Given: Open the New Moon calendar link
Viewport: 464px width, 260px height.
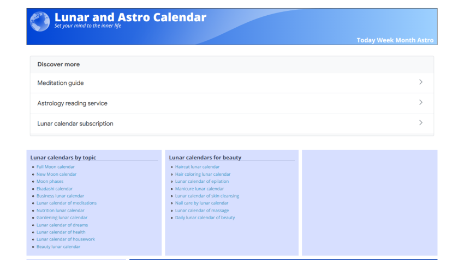Looking at the screenshot, I should [x=56, y=174].
